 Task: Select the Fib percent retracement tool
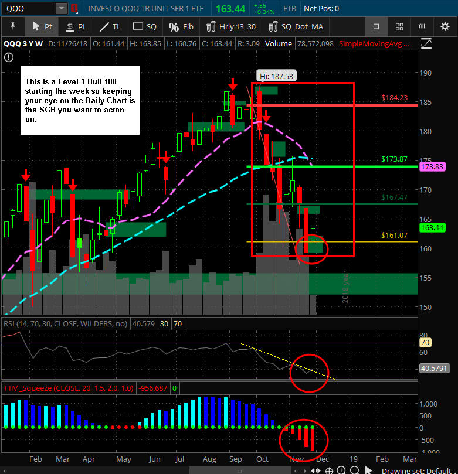(181, 26)
